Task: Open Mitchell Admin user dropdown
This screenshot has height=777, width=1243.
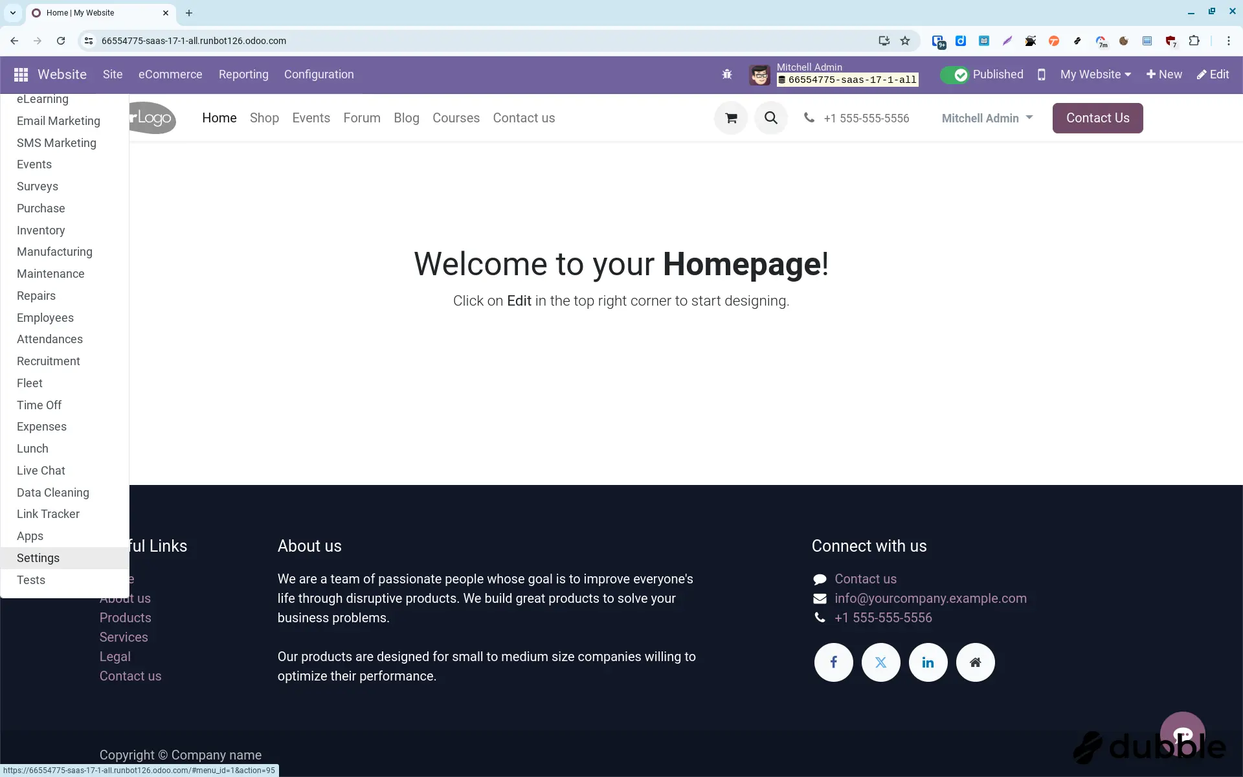Action: [x=987, y=118]
